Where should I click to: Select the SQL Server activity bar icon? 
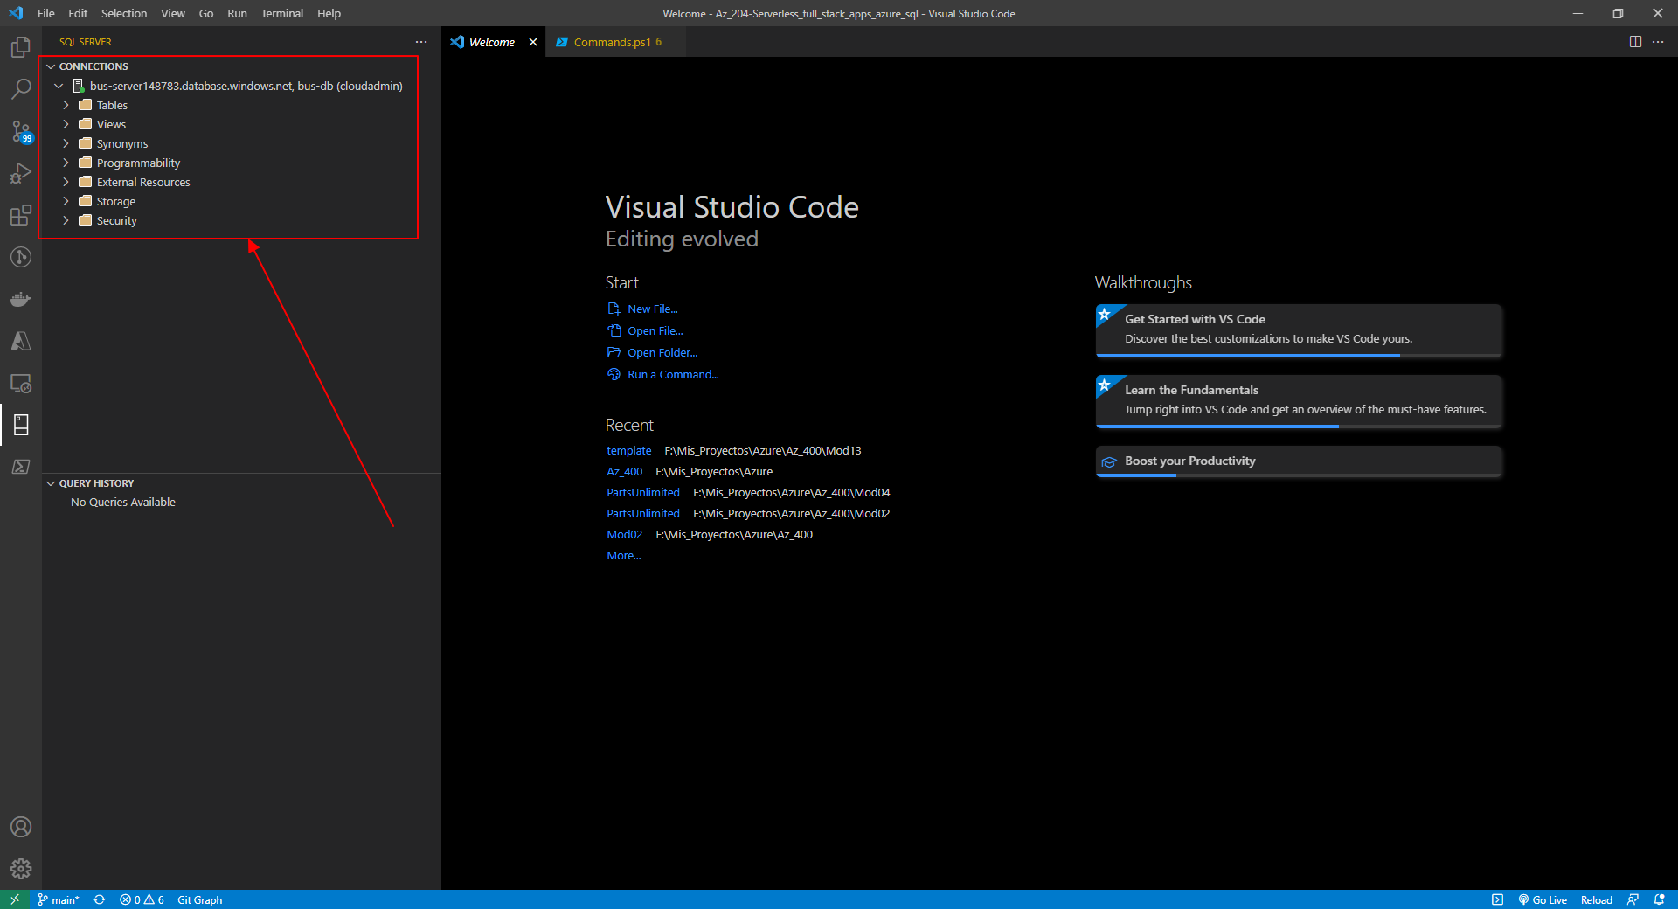click(x=21, y=425)
